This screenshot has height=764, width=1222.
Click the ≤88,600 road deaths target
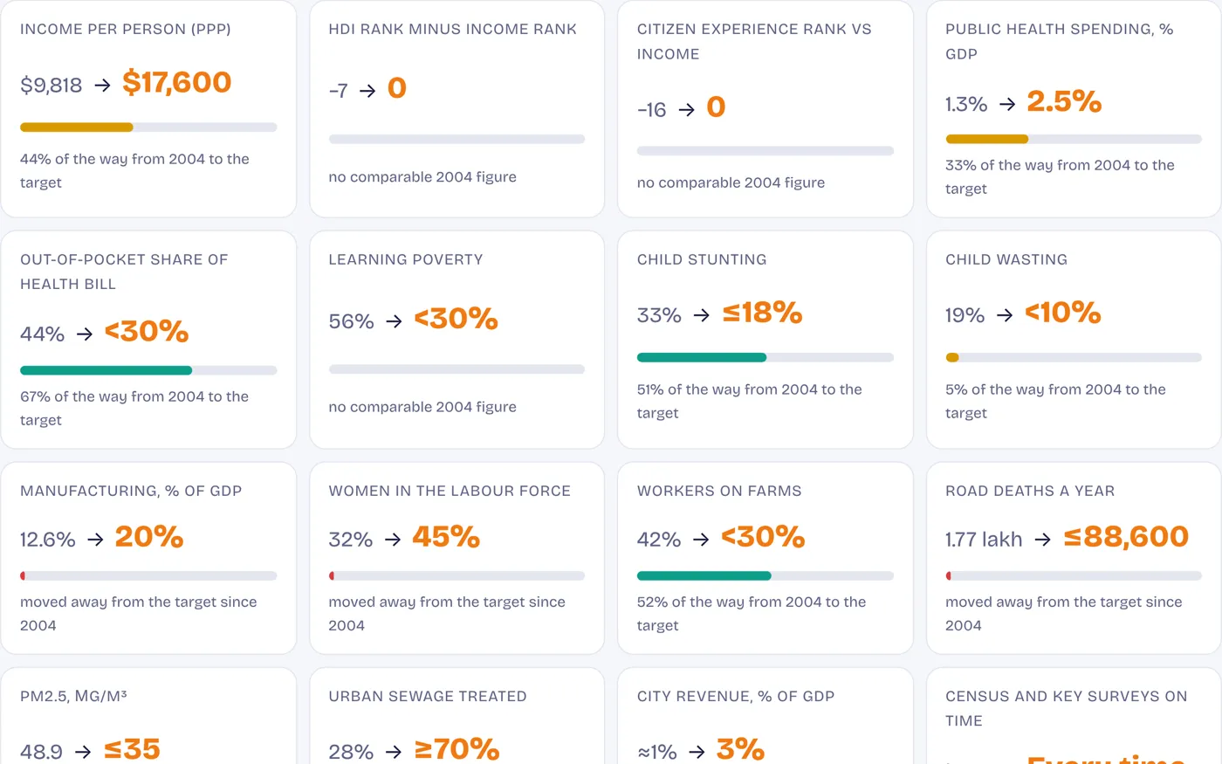point(1126,537)
